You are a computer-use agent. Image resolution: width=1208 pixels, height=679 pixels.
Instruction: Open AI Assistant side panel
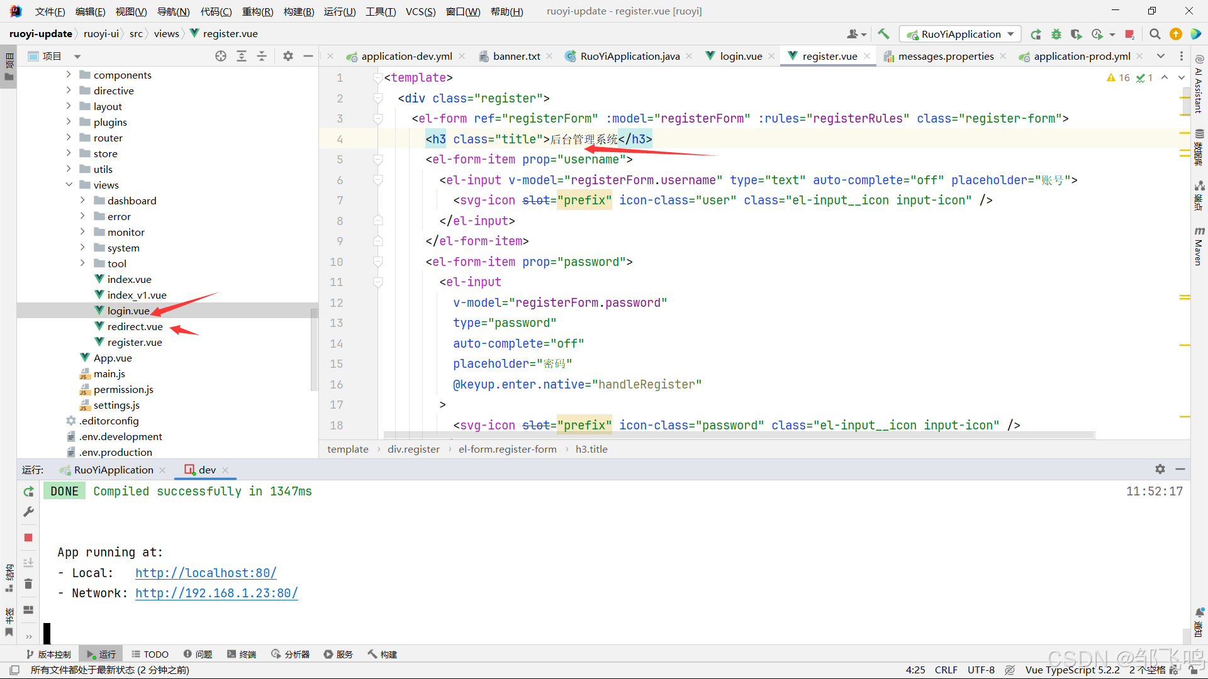(x=1199, y=85)
